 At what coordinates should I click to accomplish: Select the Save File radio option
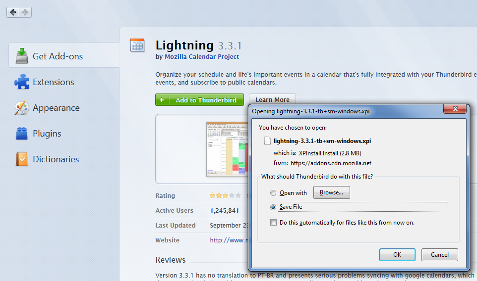point(273,207)
